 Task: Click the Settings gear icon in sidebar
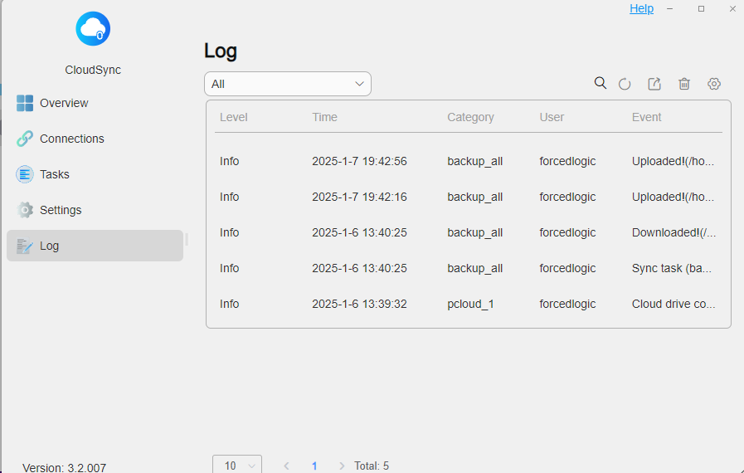25,210
